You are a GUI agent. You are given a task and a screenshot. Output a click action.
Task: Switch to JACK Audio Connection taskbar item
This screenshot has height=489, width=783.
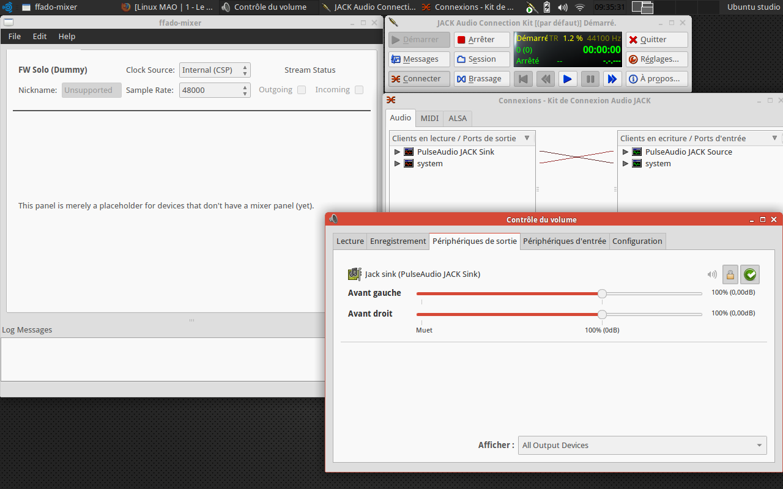pos(369,7)
